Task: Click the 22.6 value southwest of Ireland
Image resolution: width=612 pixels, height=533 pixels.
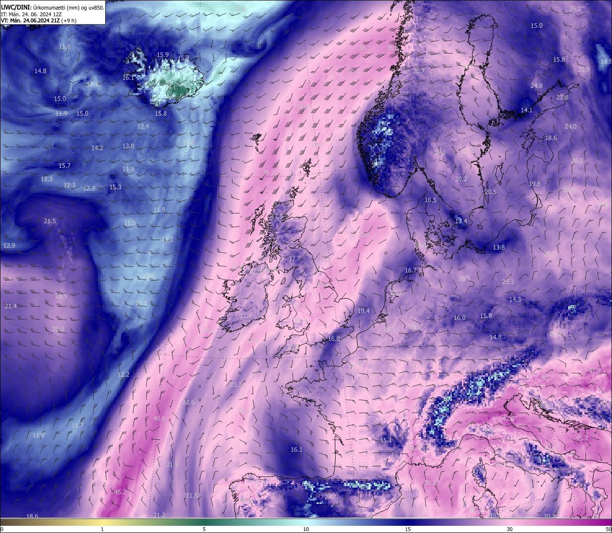Action: 188,402
